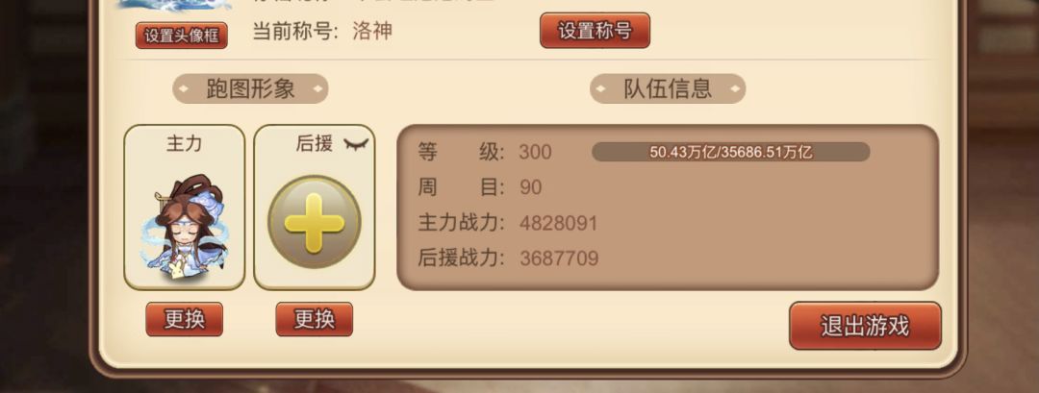Open the 设置称号 title settings
This screenshot has height=393, width=1039.
pyautogui.click(x=596, y=31)
